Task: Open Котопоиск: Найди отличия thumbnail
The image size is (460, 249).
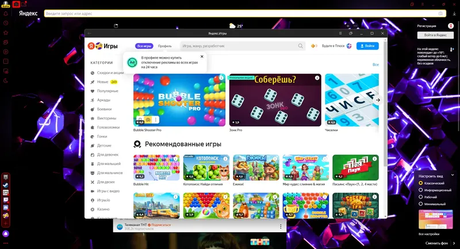Action: [206, 167]
